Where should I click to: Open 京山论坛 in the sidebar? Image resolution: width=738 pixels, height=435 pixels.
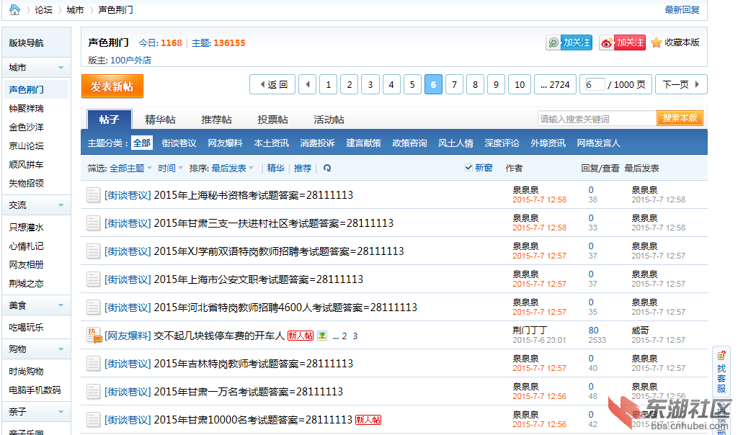(x=27, y=146)
